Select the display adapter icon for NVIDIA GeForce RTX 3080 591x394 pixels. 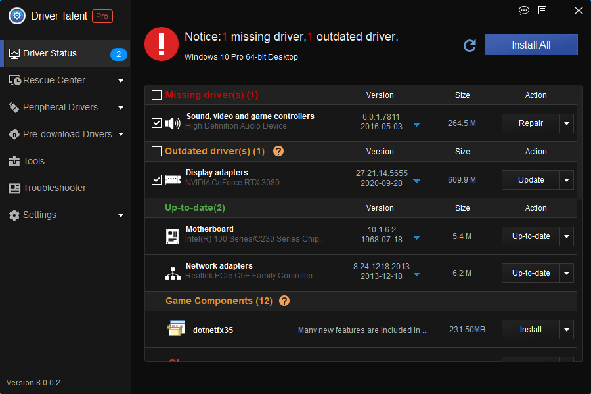pyautogui.click(x=173, y=179)
